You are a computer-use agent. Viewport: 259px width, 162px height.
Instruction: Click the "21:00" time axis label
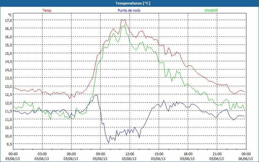217,154
